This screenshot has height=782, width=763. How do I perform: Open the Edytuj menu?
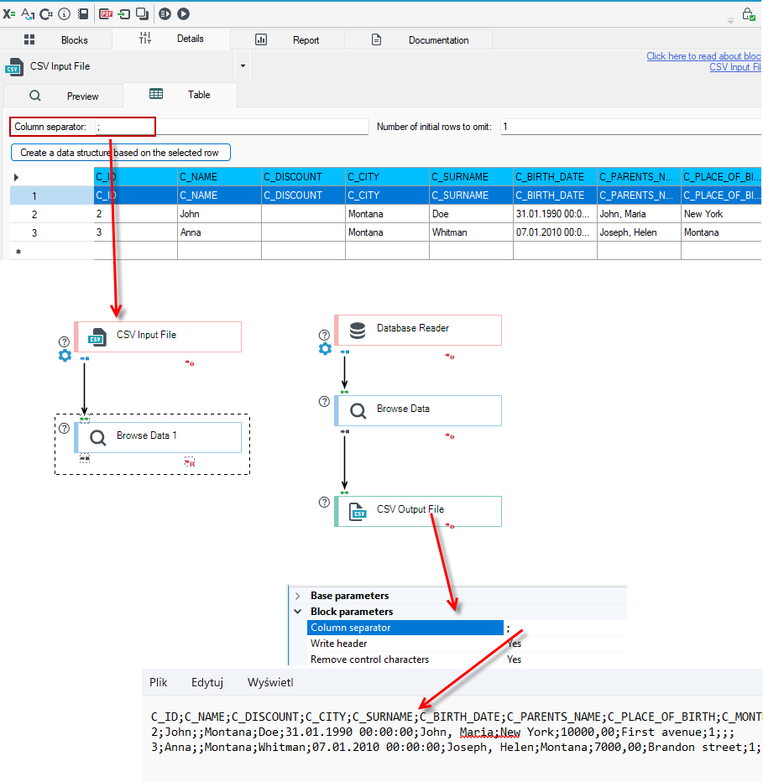pos(207,682)
